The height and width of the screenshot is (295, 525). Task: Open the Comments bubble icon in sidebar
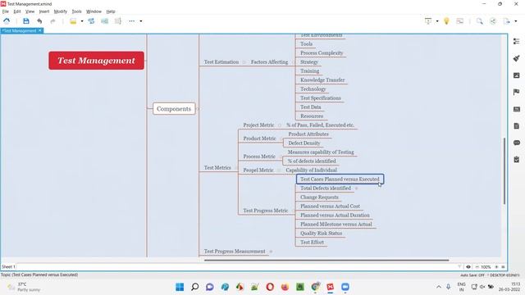[x=516, y=143]
